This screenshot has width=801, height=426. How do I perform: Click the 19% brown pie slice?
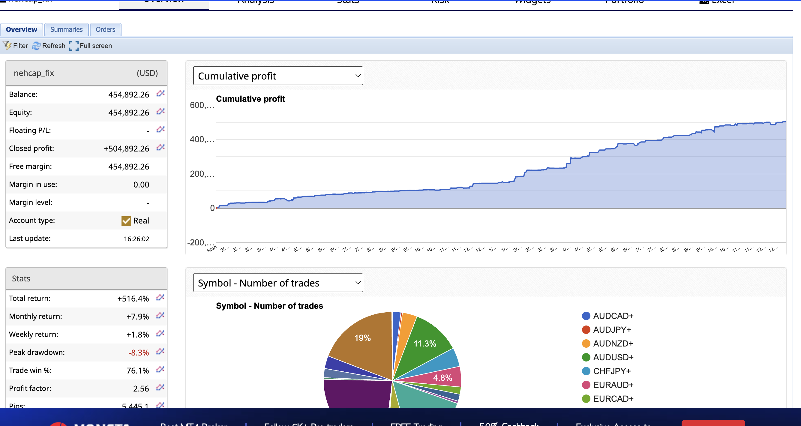coord(362,338)
